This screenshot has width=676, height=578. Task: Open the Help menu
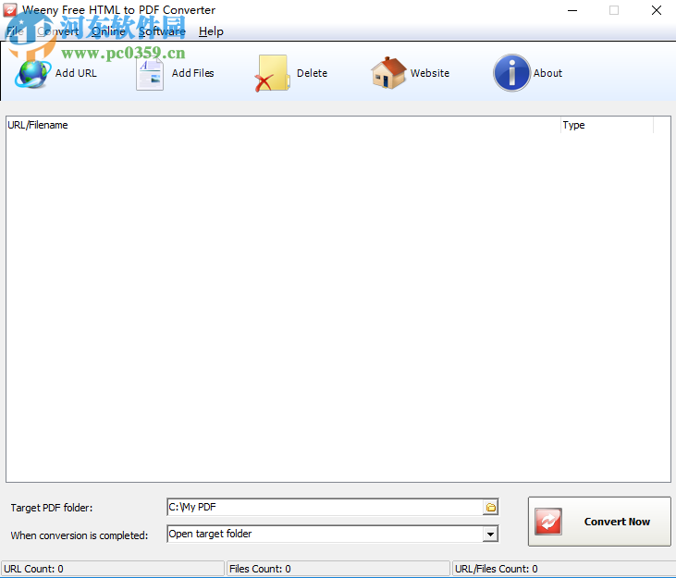click(211, 31)
